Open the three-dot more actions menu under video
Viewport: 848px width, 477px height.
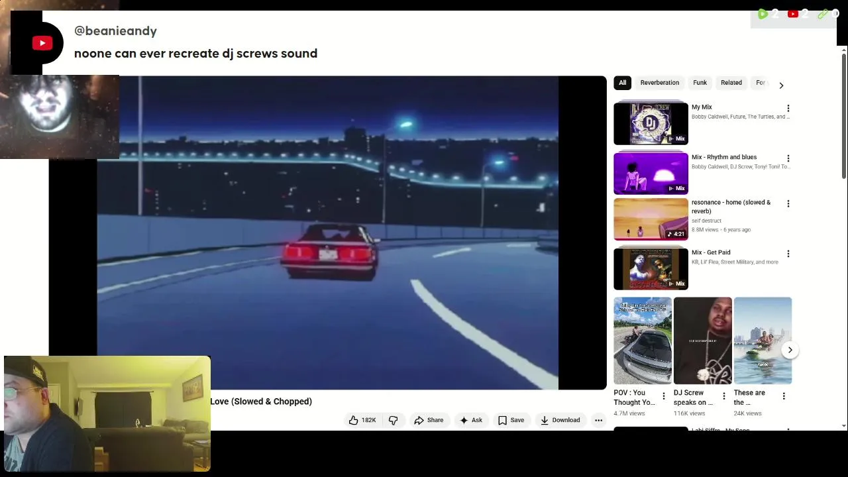[598, 420]
